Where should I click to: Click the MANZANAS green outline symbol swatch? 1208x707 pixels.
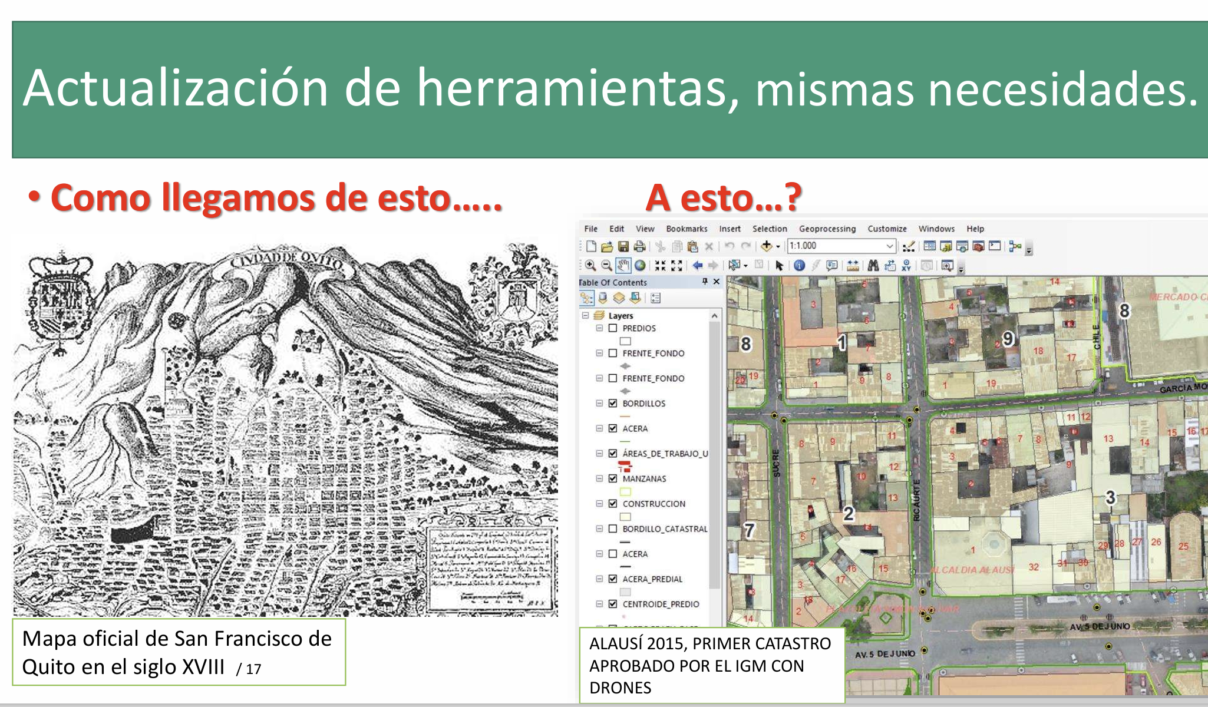pos(625,491)
